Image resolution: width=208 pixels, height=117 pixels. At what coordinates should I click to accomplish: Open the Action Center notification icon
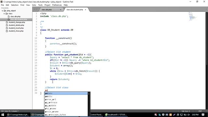coord(203,115)
